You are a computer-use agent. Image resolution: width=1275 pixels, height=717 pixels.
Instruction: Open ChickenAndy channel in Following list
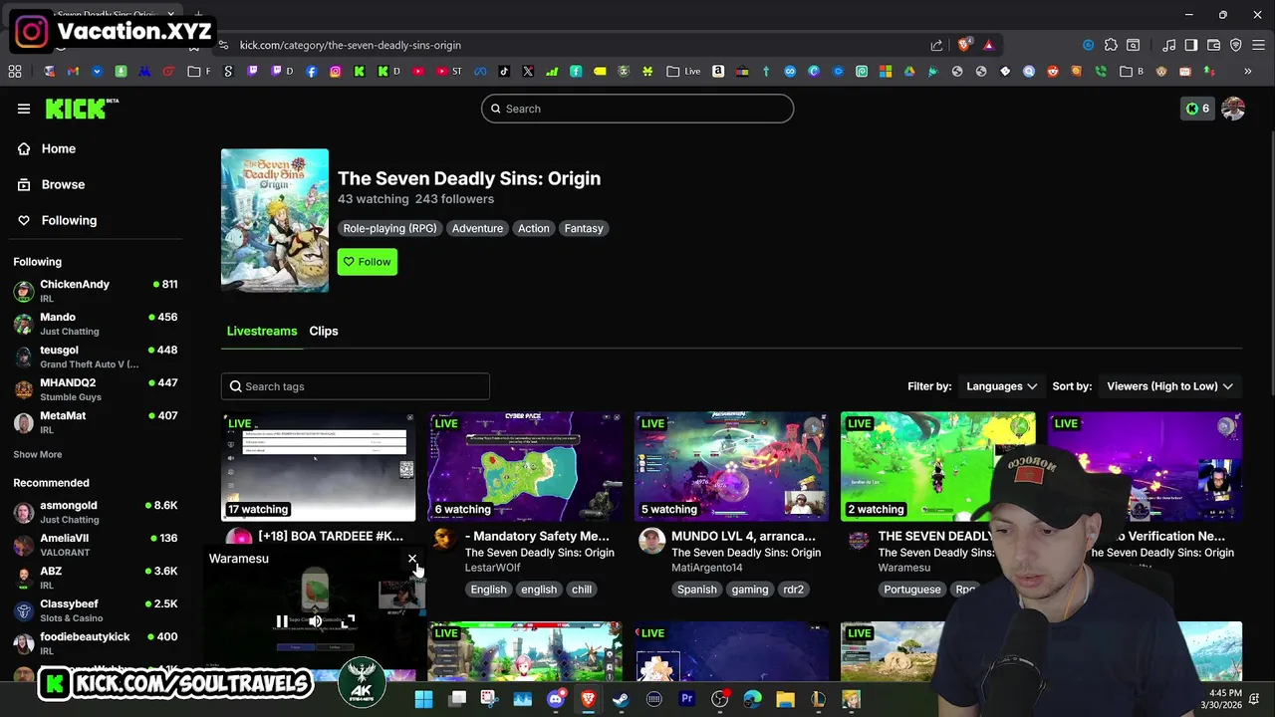pyautogui.click(x=96, y=291)
